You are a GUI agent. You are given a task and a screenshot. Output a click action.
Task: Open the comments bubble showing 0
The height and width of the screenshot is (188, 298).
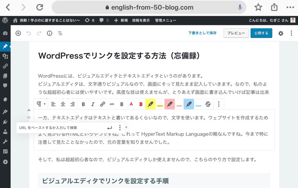[104, 20]
